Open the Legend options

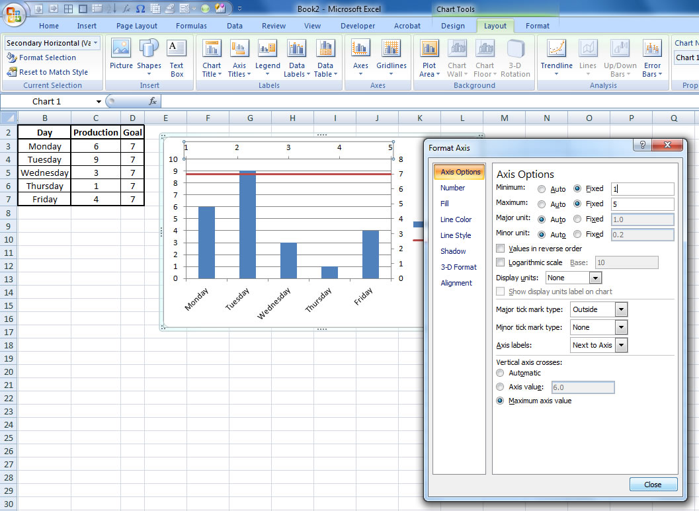pos(268,58)
